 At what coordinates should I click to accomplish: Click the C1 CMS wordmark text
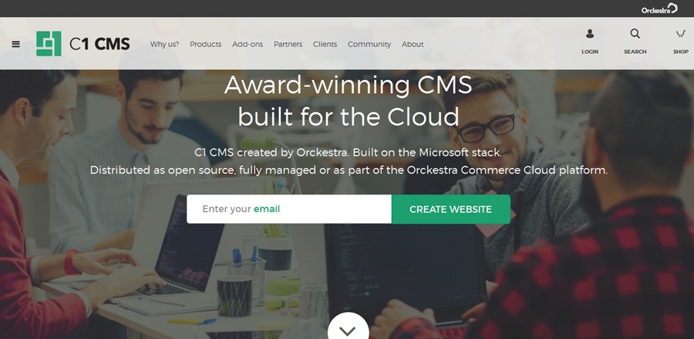pyautogui.click(x=99, y=44)
